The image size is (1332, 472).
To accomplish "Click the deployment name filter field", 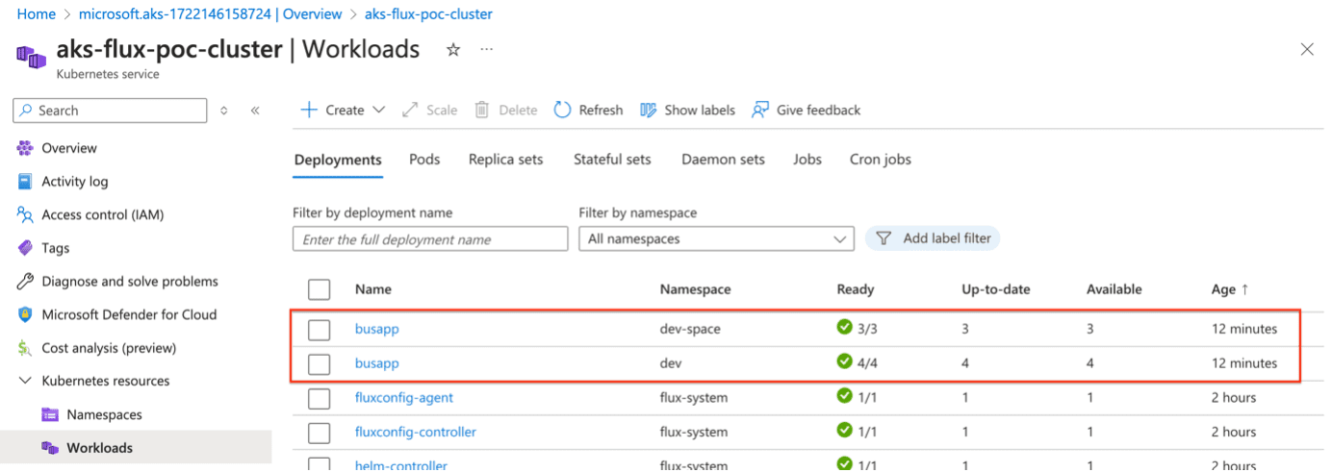I will [x=429, y=239].
